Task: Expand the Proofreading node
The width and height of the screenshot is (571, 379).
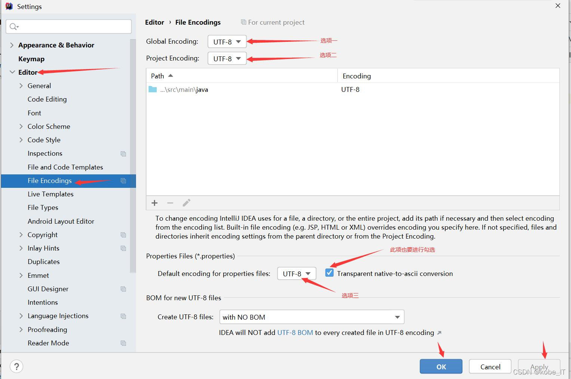Action: (x=21, y=329)
